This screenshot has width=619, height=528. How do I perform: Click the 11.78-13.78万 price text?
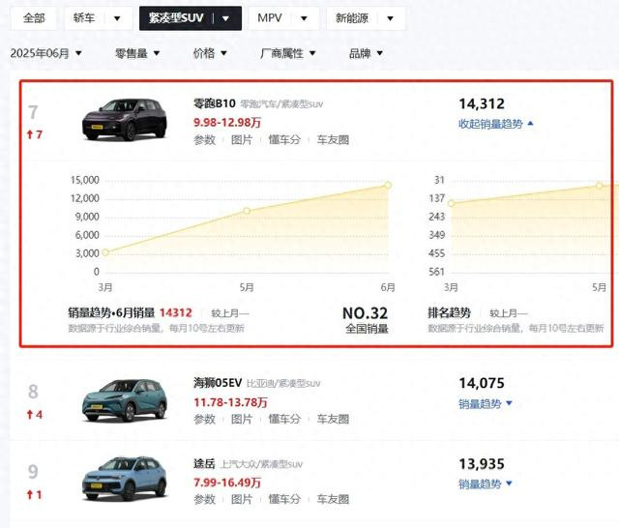pos(230,402)
